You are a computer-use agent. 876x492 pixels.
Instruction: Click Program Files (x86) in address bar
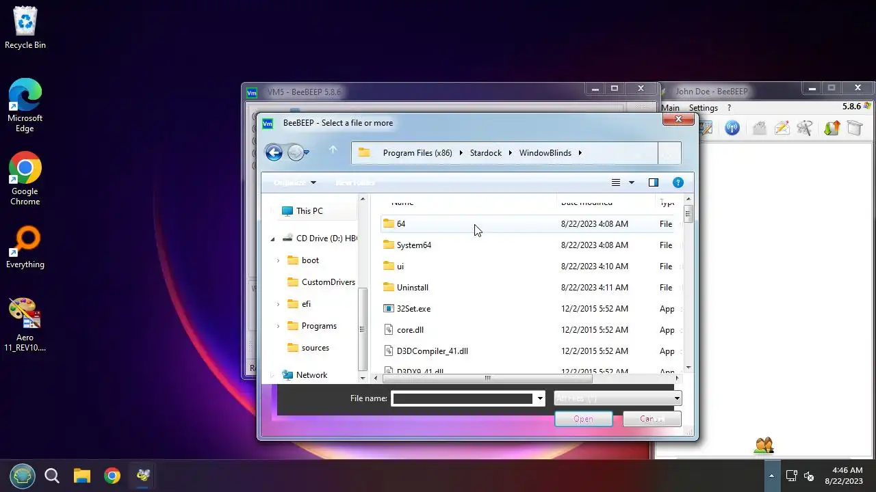coord(417,153)
